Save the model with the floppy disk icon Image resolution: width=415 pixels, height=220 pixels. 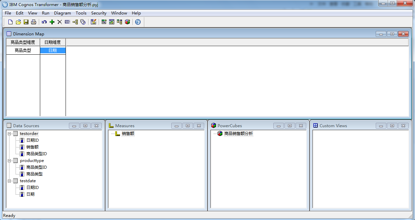pos(26,22)
